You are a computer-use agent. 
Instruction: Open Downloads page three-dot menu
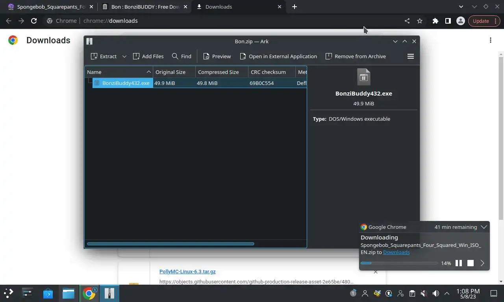491,40
